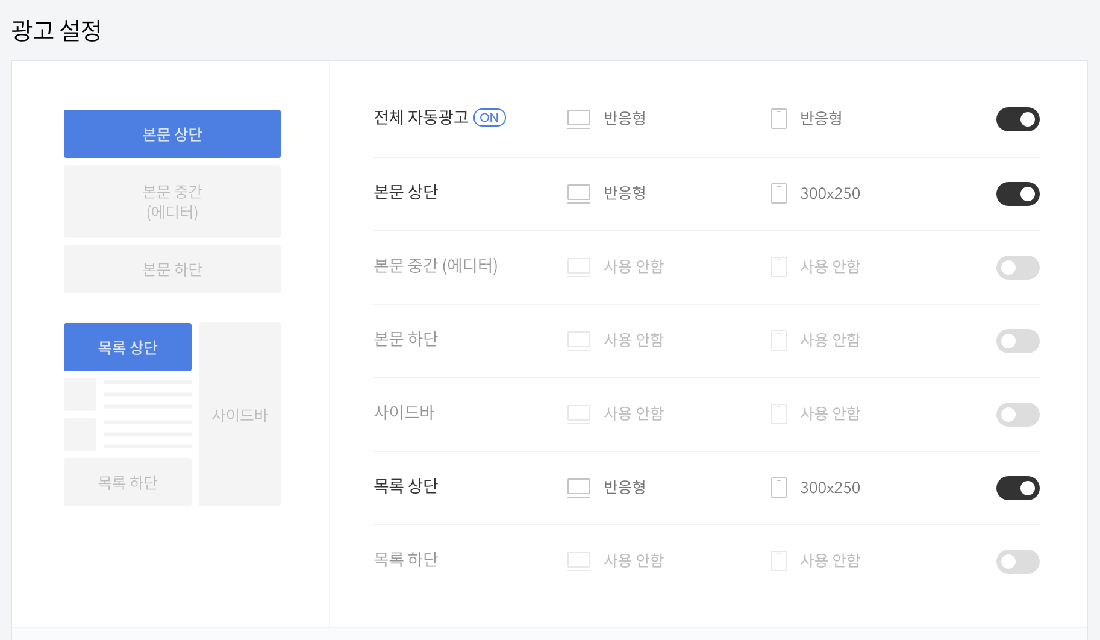Click the mobile icon in the 목록 하단 row
Screen dimensions: 1100x640
click(x=778, y=560)
